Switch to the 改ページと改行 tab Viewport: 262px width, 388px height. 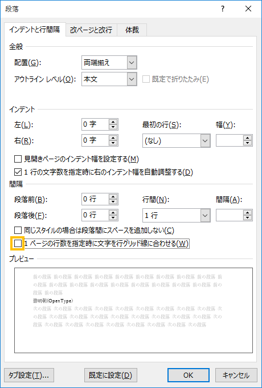[91, 30]
